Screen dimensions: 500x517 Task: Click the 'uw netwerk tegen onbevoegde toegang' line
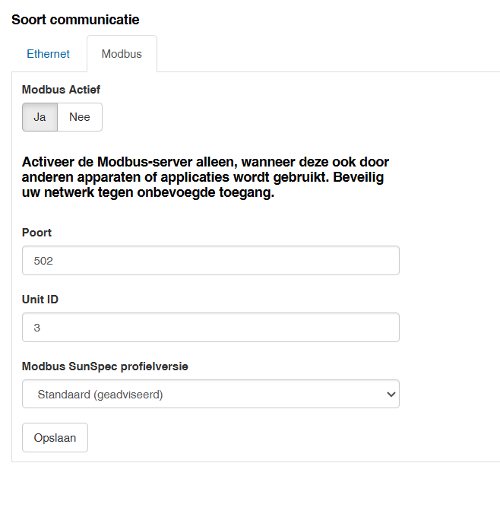pos(147,193)
